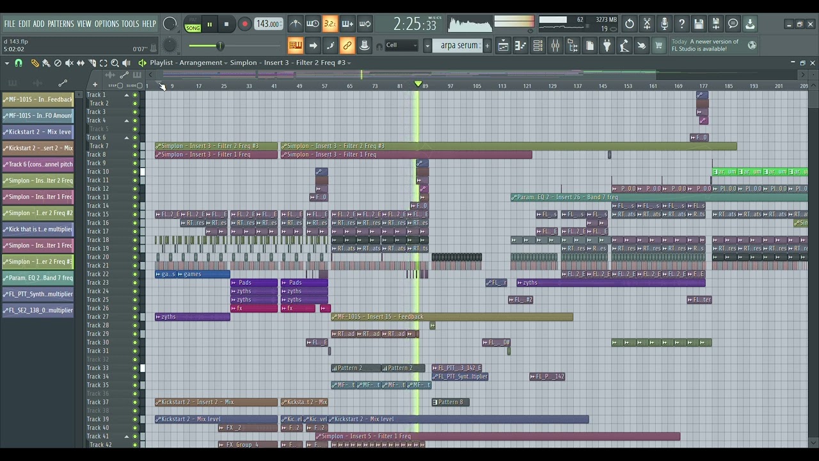This screenshot has width=819, height=461.
Task: Mute Track 22 via green light
Action: coord(135,274)
